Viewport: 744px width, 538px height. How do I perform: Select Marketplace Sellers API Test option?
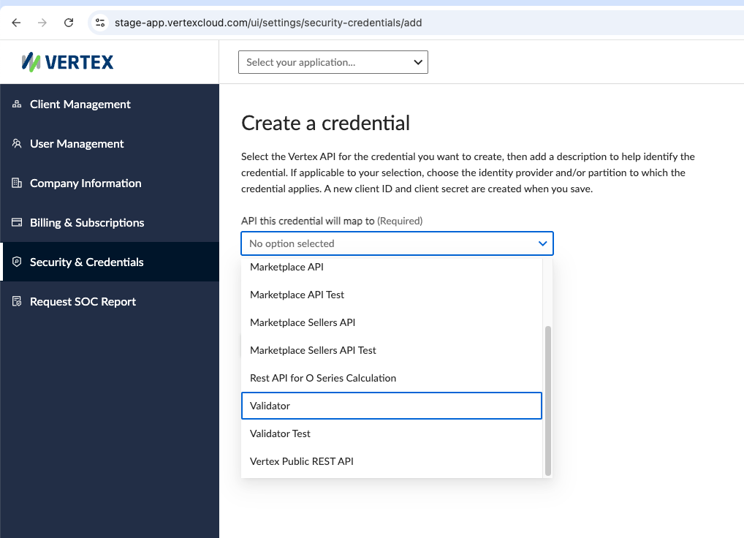tap(392, 350)
